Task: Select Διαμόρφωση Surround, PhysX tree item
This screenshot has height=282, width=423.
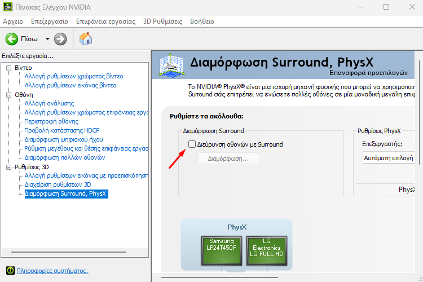Action: point(67,194)
